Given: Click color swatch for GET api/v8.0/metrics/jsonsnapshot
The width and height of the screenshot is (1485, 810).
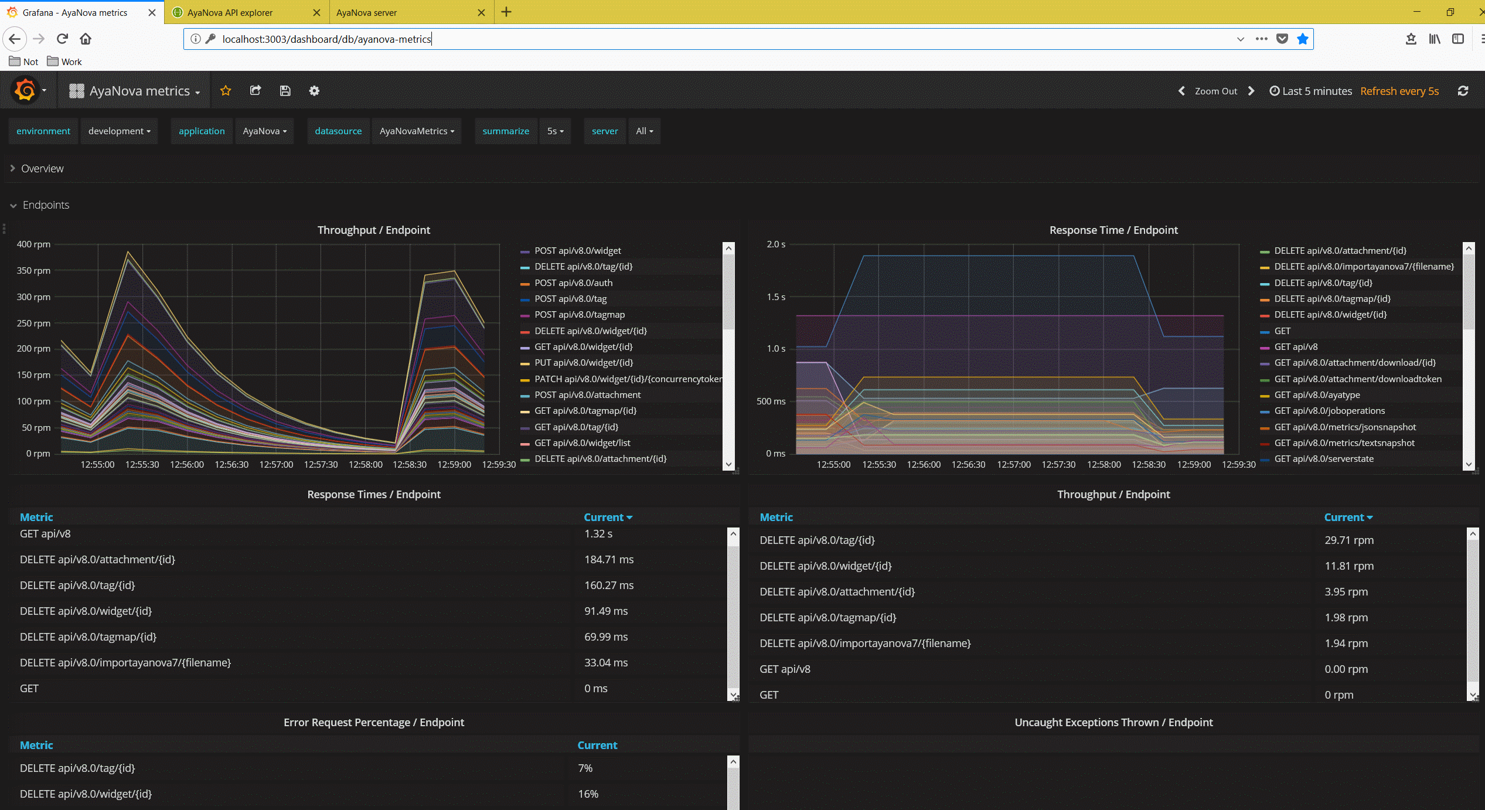Looking at the screenshot, I should tap(1265, 428).
